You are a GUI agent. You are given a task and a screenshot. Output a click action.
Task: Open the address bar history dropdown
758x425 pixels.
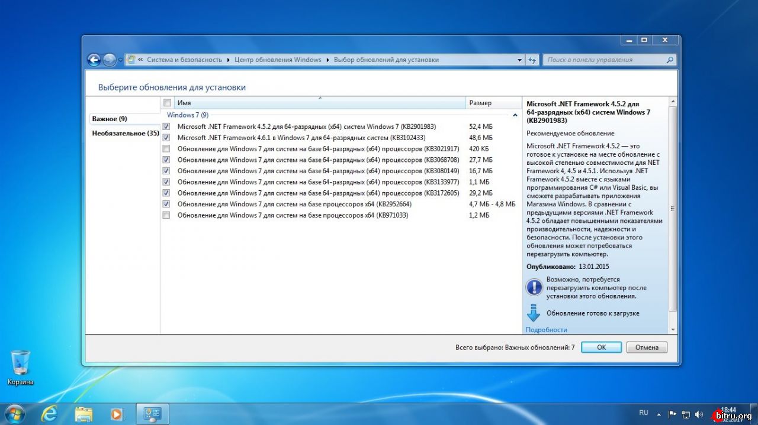coord(519,60)
